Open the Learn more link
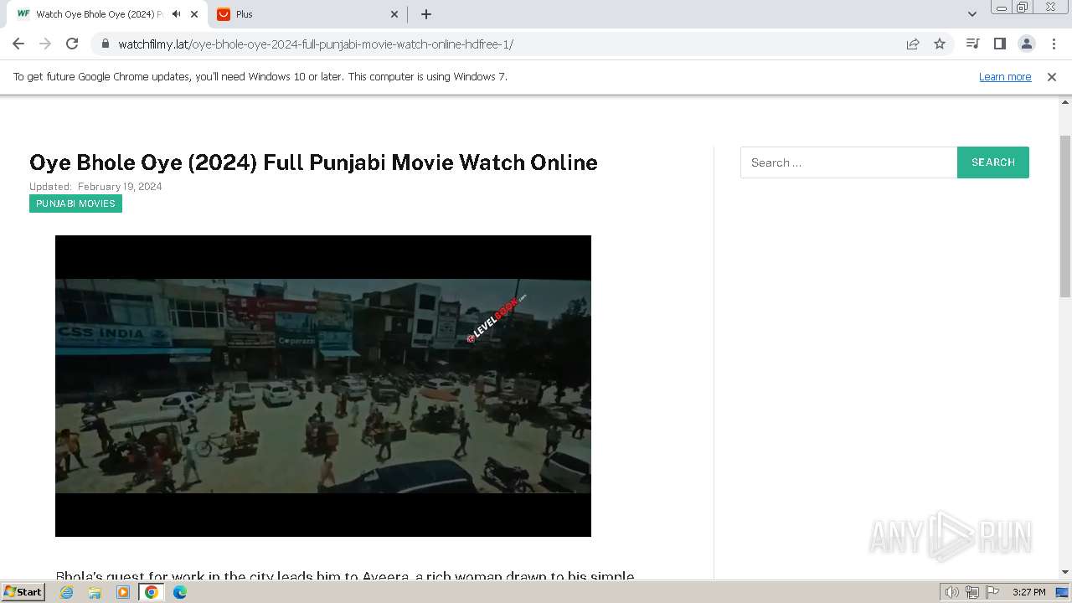1072x603 pixels. pos(1005,76)
